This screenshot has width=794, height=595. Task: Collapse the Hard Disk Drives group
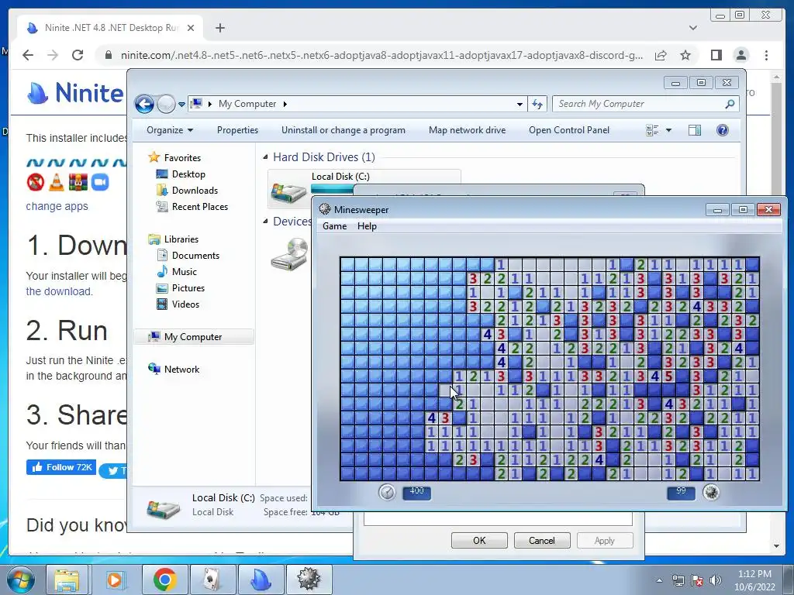pyautogui.click(x=265, y=157)
